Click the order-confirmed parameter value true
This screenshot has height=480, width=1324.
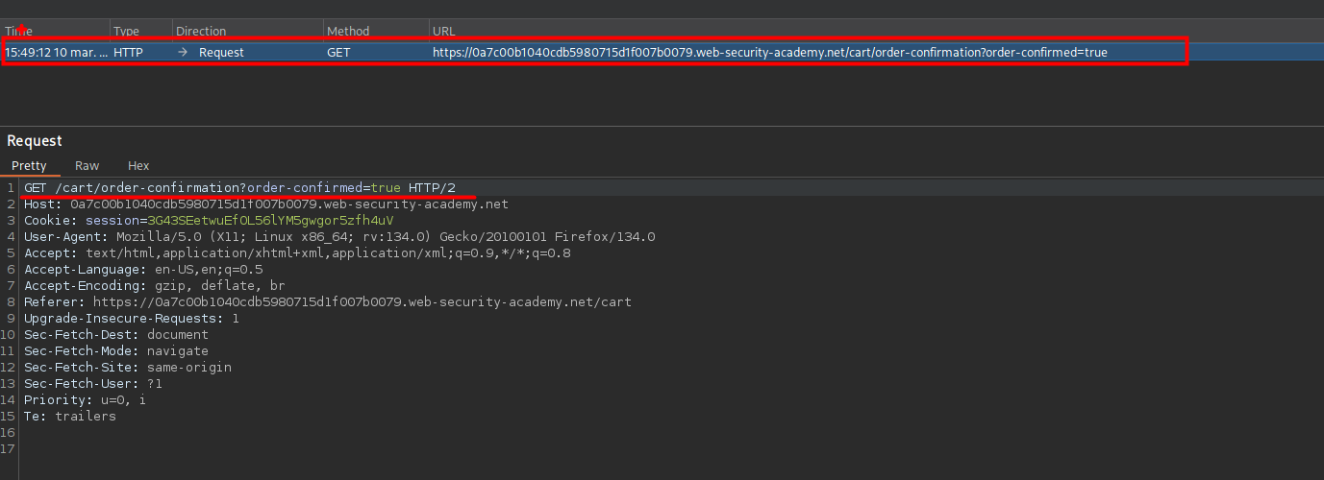coord(385,187)
